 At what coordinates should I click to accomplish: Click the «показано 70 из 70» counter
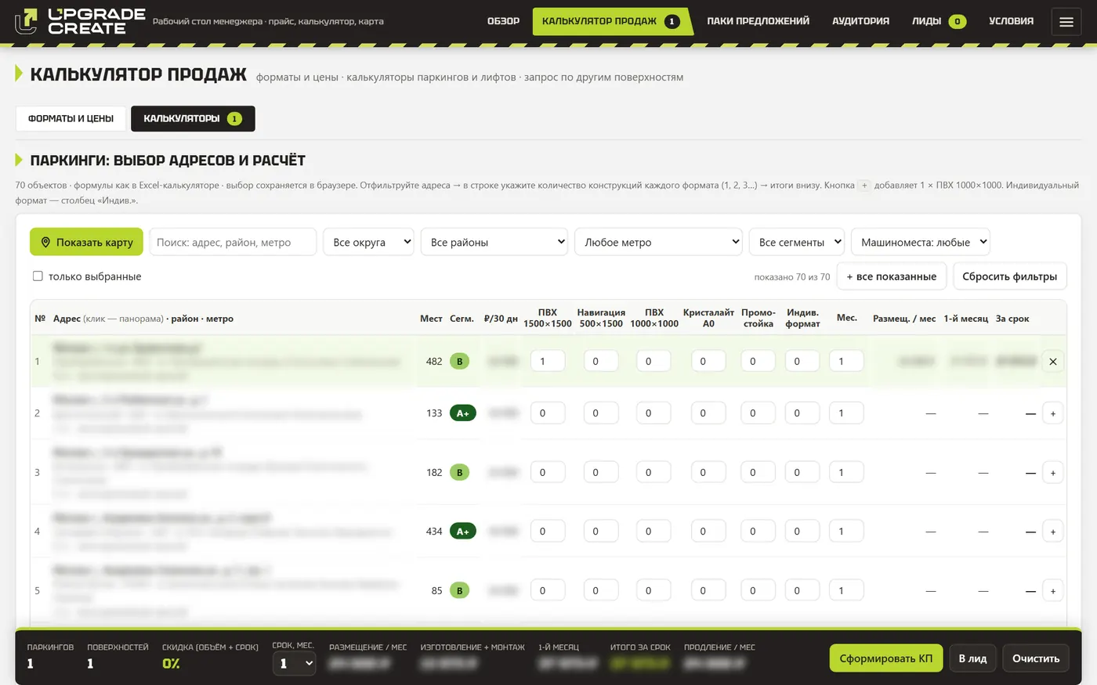pos(792,277)
